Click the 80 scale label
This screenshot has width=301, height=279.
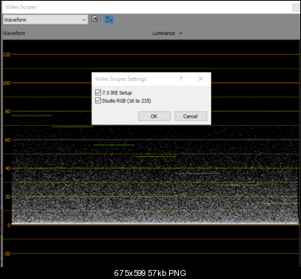(x=7, y=112)
